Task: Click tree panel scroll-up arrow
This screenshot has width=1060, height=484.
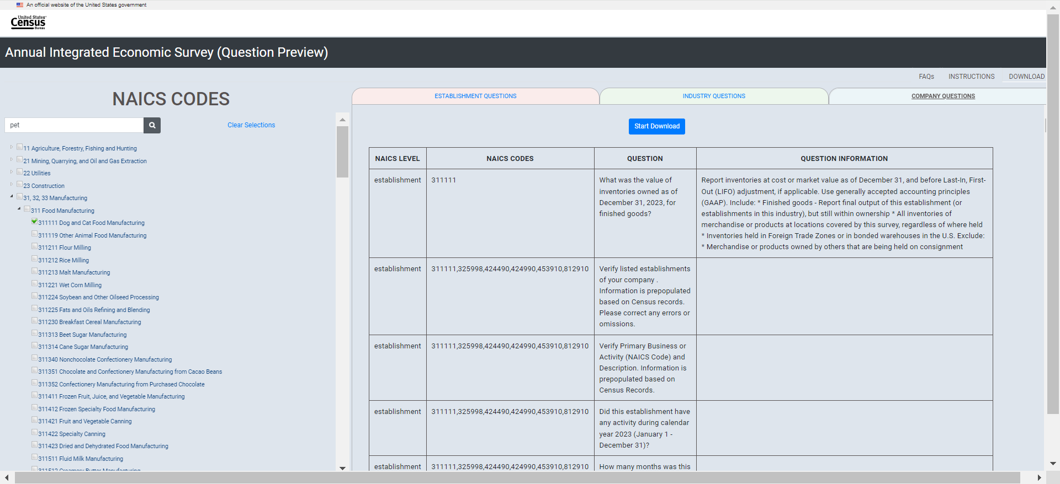Action: coord(342,120)
